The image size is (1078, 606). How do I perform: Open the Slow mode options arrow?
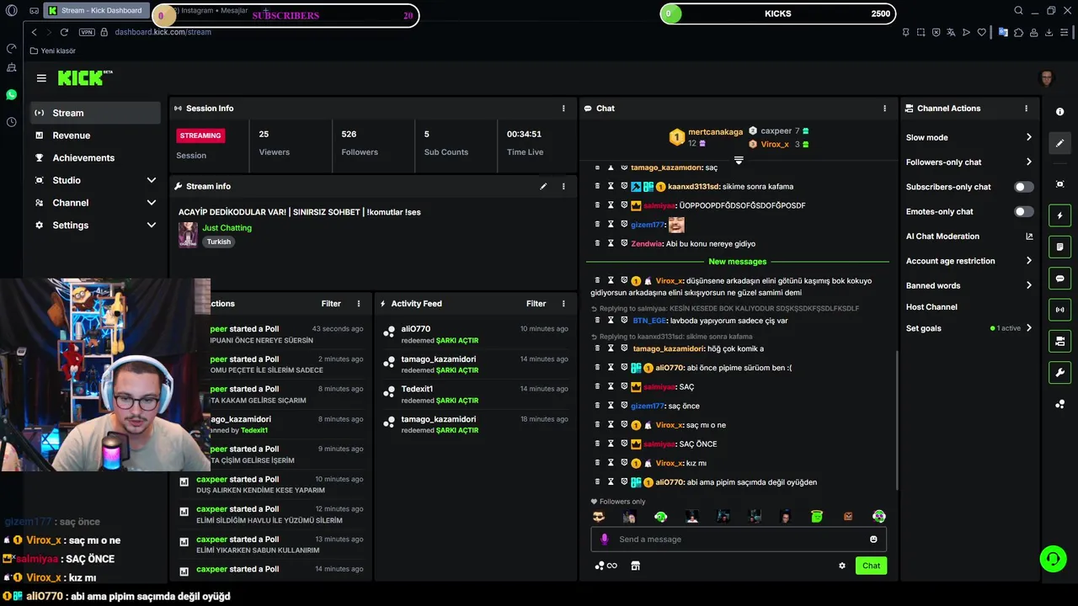[1028, 137]
